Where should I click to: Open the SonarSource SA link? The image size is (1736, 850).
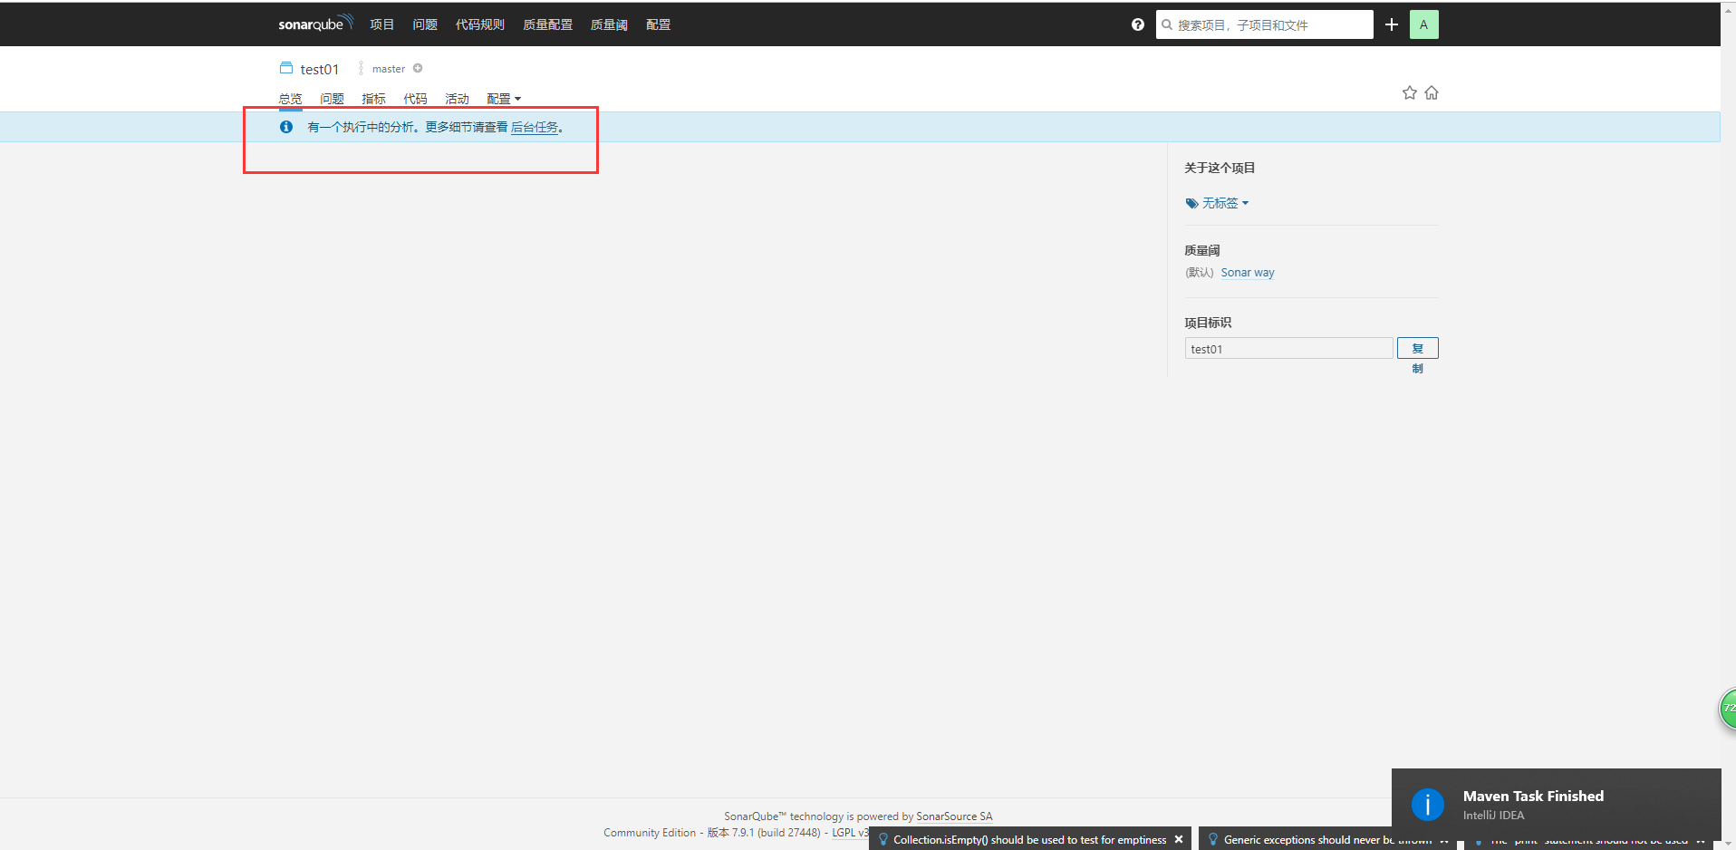[x=954, y=816]
